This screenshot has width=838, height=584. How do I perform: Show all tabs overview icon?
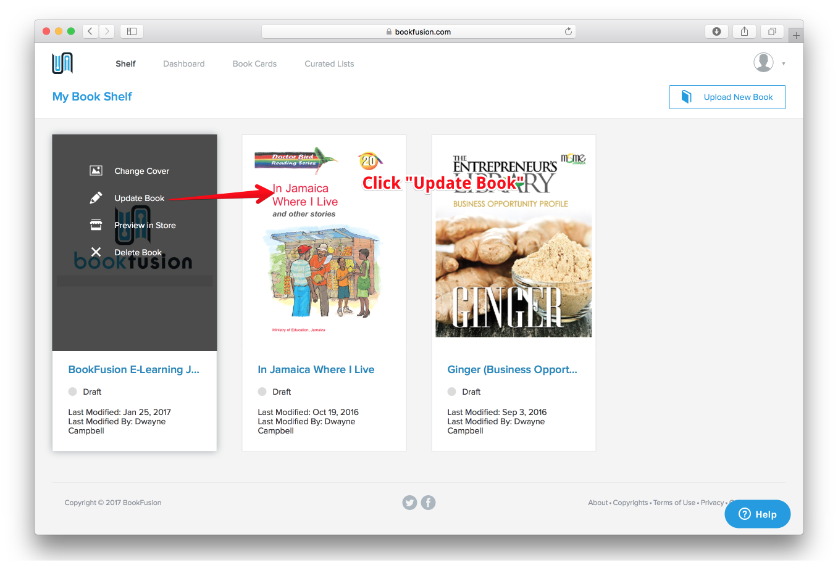click(x=772, y=31)
